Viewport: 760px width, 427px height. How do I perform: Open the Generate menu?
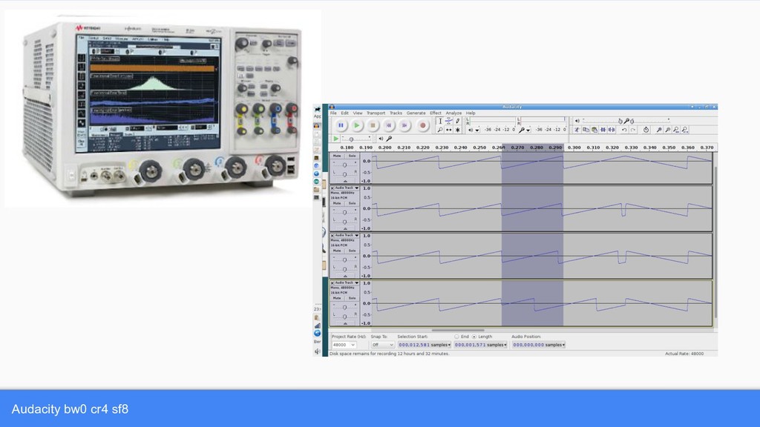pos(416,113)
